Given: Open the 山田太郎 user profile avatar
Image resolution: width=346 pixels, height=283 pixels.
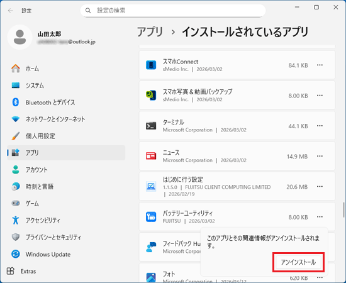Looking at the screenshot, I should 20,37.
